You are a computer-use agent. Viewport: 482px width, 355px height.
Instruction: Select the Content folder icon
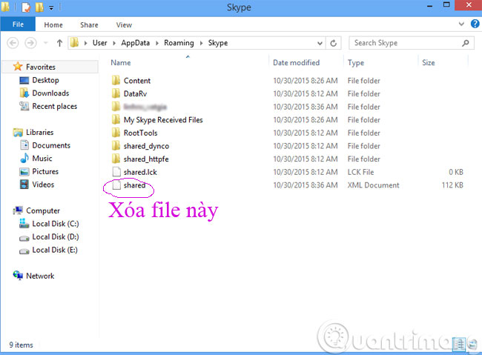pos(116,81)
